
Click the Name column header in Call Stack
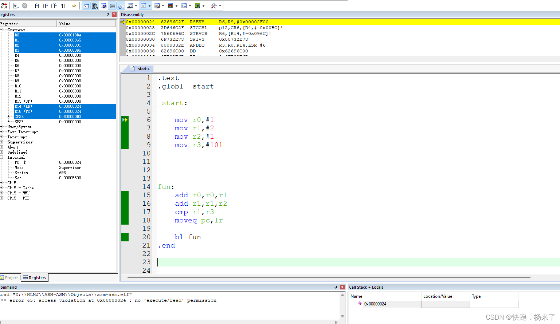point(385,296)
